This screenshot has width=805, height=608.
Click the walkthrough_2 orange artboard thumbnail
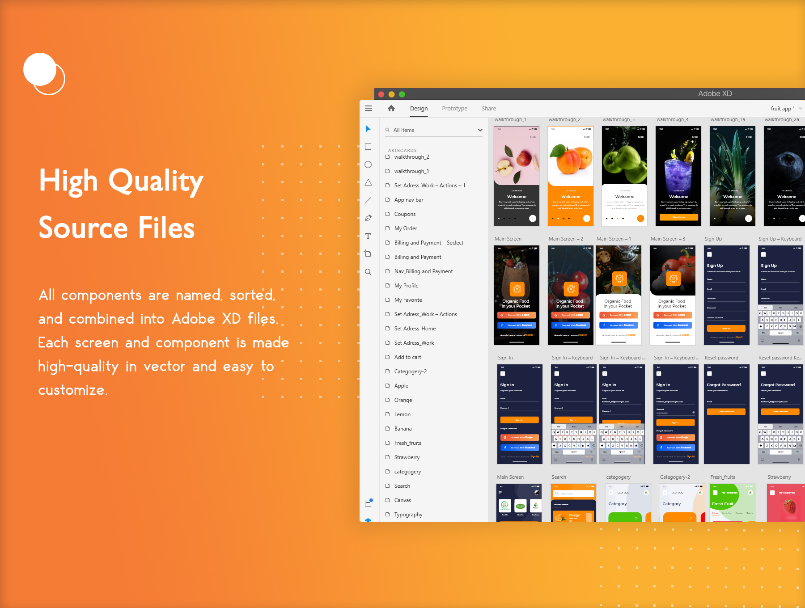(570, 175)
